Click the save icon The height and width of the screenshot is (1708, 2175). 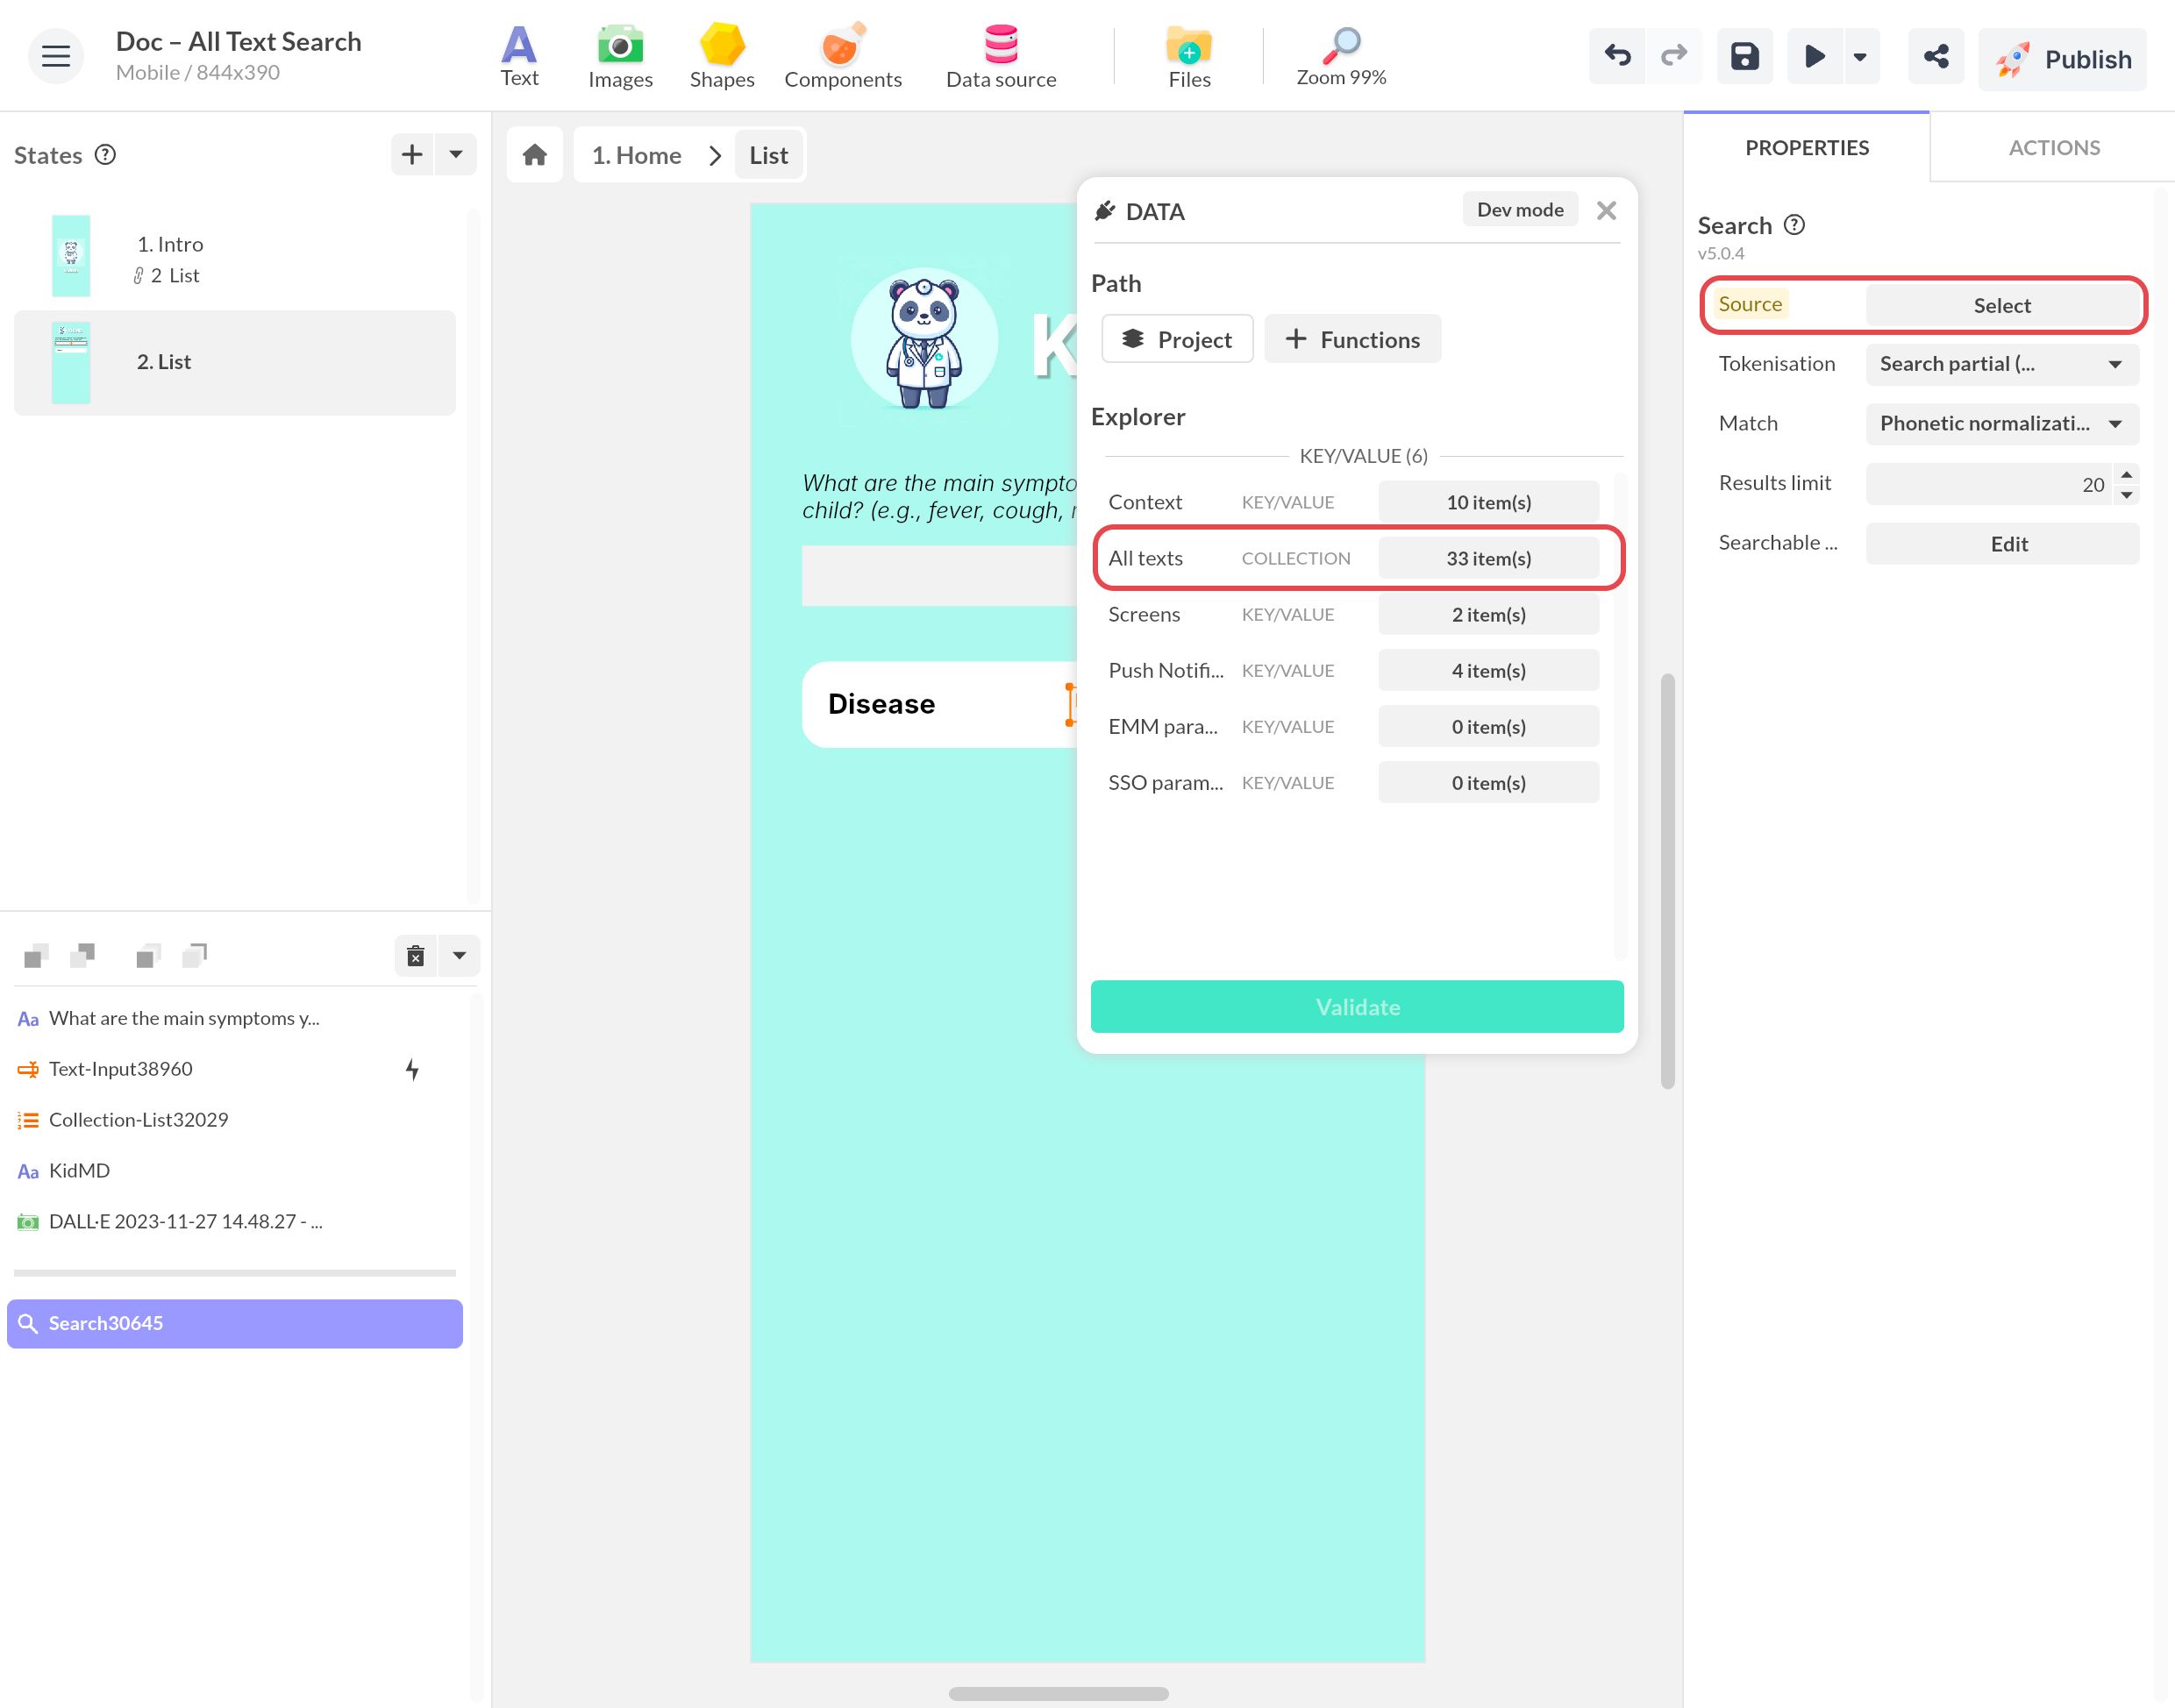[x=1744, y=56]
